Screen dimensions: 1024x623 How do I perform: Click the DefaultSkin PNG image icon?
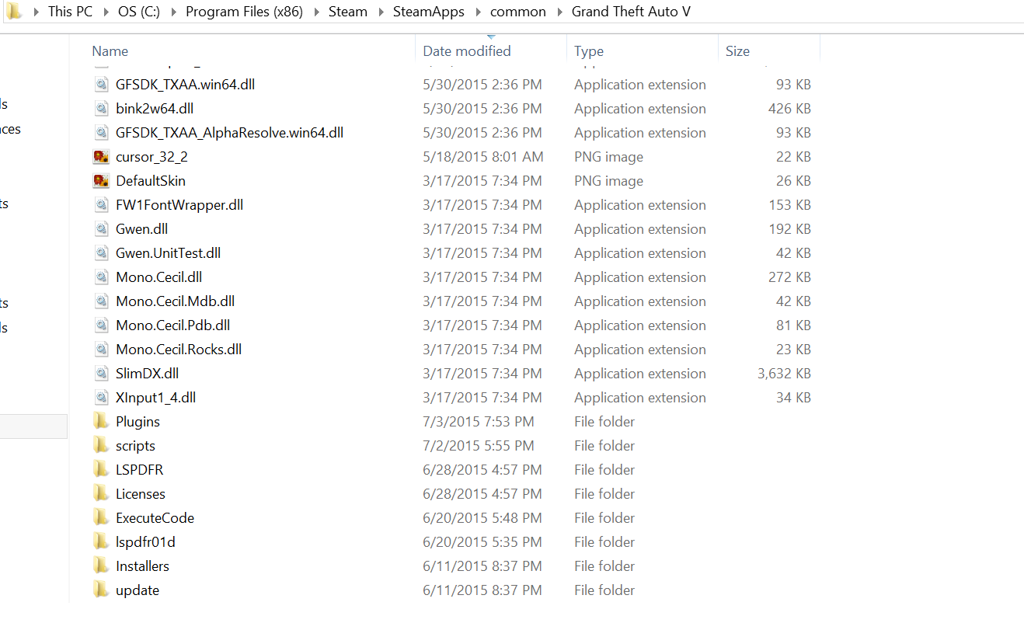pos(101,181)
